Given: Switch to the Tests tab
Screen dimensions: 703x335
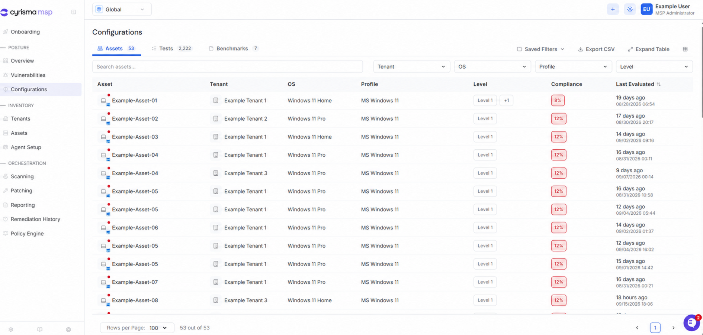Looking at the screenshot, I should (171, 49).
